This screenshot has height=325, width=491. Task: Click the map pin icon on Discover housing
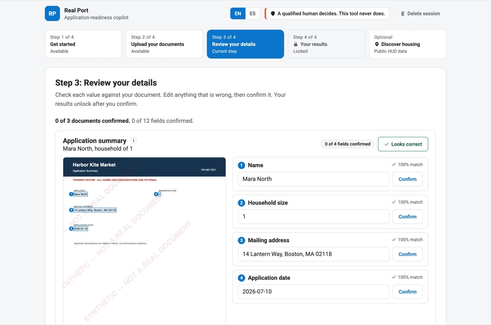[x=377, y=44]
